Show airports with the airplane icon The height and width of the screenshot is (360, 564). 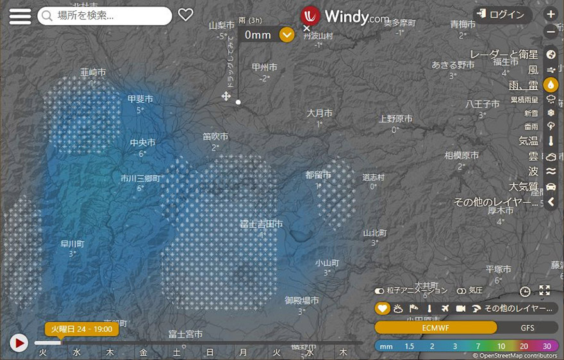(445, 309)
